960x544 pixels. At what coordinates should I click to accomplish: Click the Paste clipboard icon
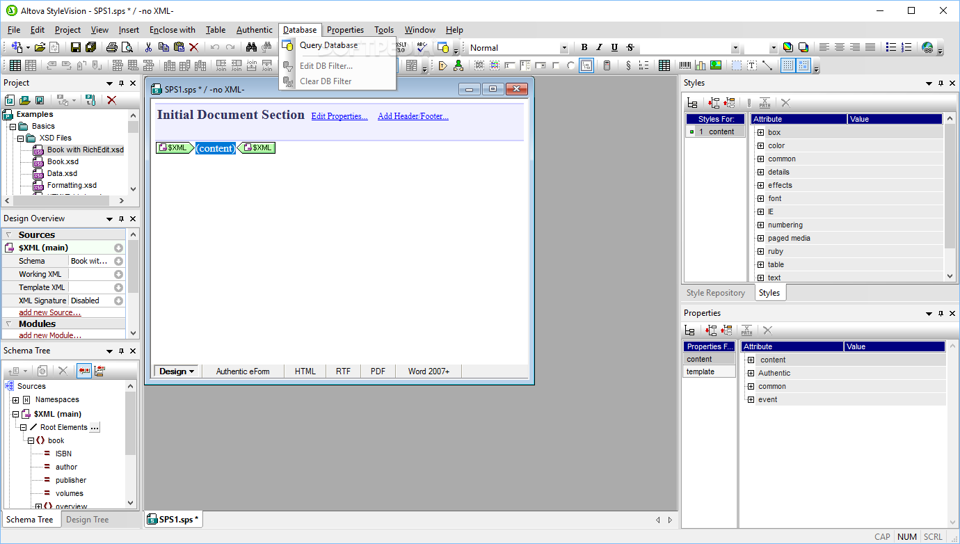[179, 47]
